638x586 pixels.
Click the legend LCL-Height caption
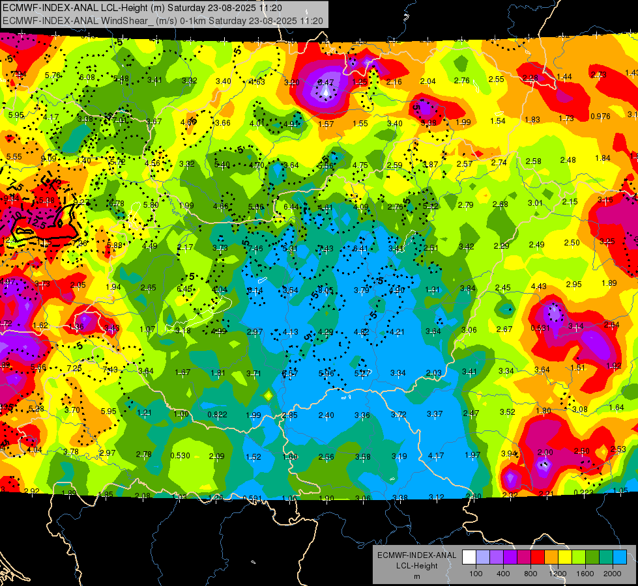(x=416, y=566)
